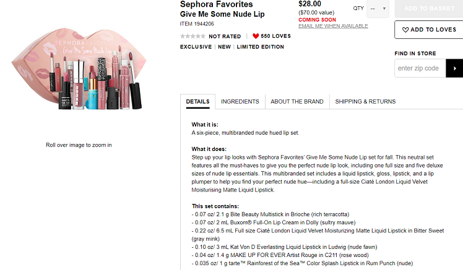Click the Roll over image to zoom text
Image resolution: width=463 pixels, height=270 pixels.
point(79,145)
